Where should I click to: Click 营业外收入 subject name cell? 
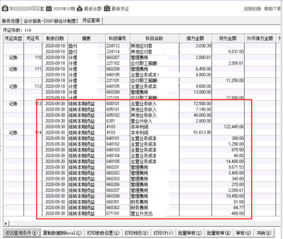[154, 121]
